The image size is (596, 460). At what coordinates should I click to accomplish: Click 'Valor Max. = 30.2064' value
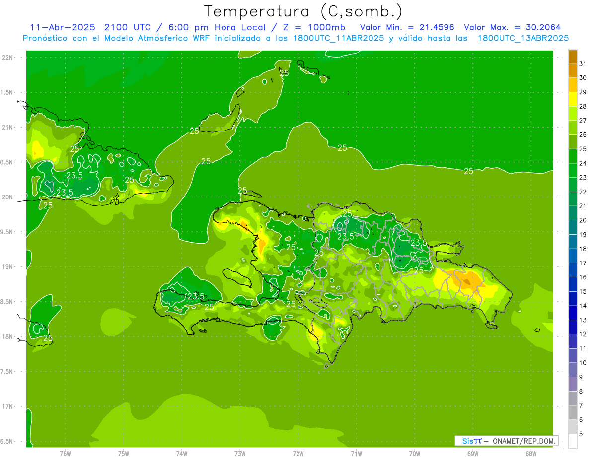pyautogui.click(x=513, y=27)
